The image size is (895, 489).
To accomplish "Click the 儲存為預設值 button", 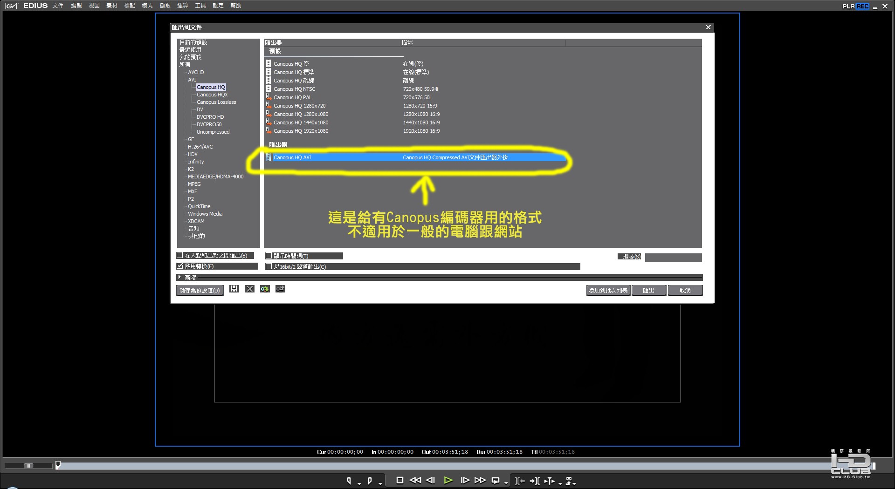I will click(x=200, y=290).
